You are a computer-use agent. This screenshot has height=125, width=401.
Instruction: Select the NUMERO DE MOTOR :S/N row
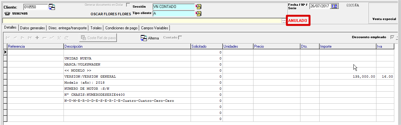(x=199, y=89)
